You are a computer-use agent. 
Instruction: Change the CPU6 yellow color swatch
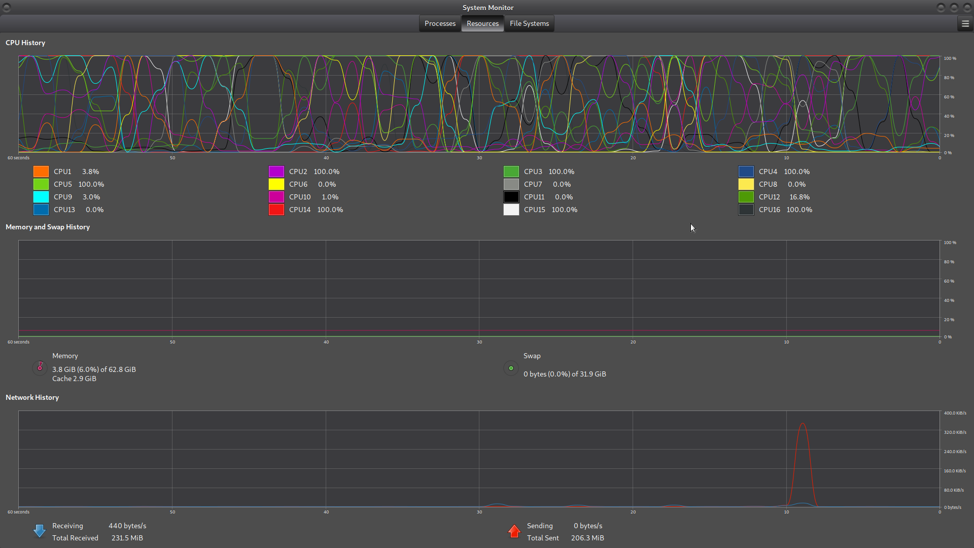[x=276, y=184]
